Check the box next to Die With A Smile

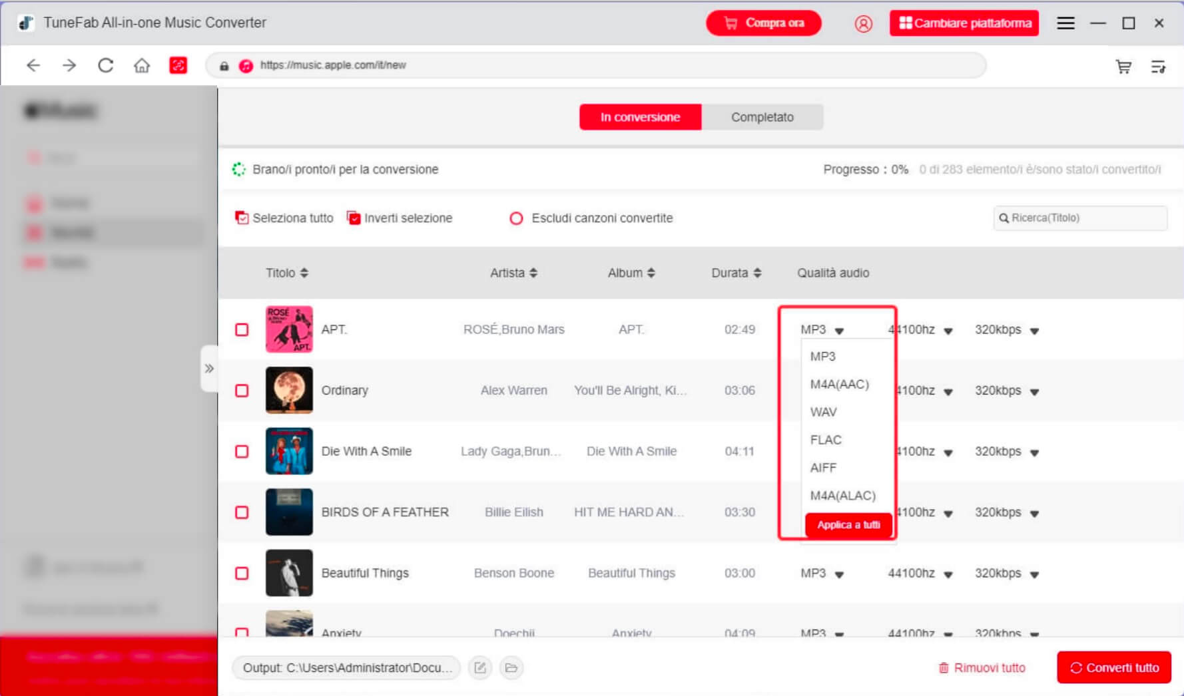point(242,452)
